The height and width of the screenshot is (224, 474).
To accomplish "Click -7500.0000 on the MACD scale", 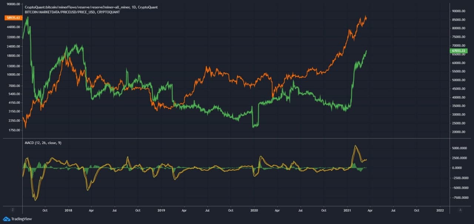I will 460,198.
